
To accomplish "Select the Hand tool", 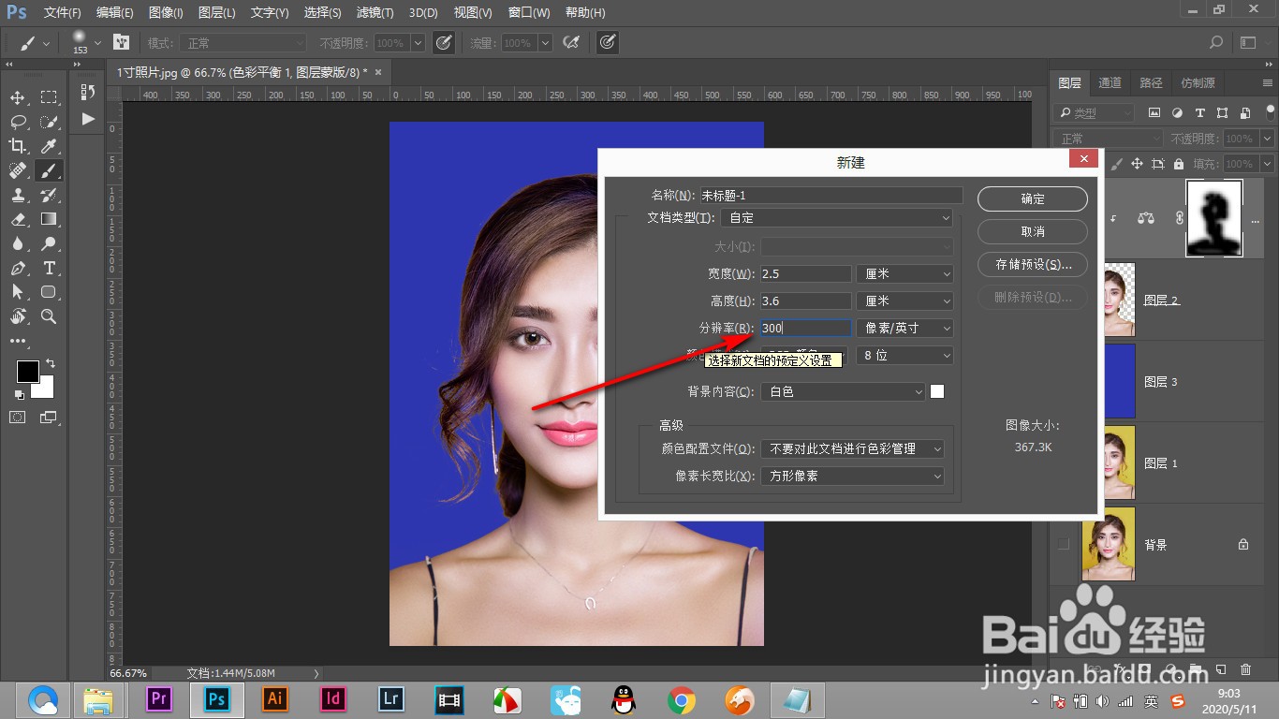I will tap(18, 316).
